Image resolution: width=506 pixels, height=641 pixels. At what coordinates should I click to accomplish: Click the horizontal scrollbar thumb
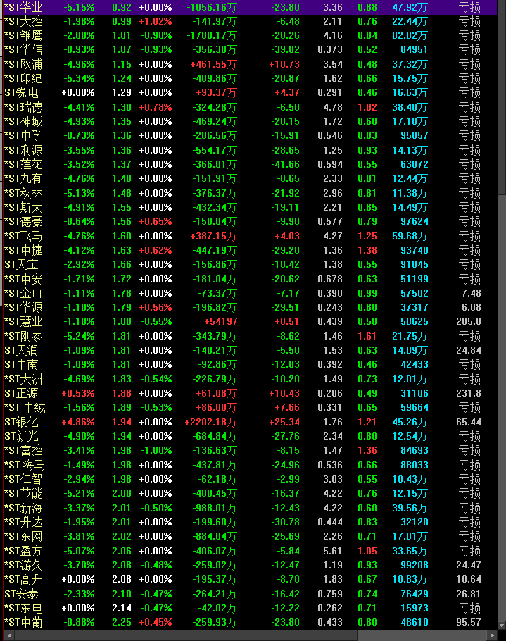[x=186, y=635]
